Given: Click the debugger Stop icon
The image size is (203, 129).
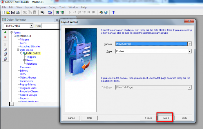Looking at the screenshot, I should point(93,12).
